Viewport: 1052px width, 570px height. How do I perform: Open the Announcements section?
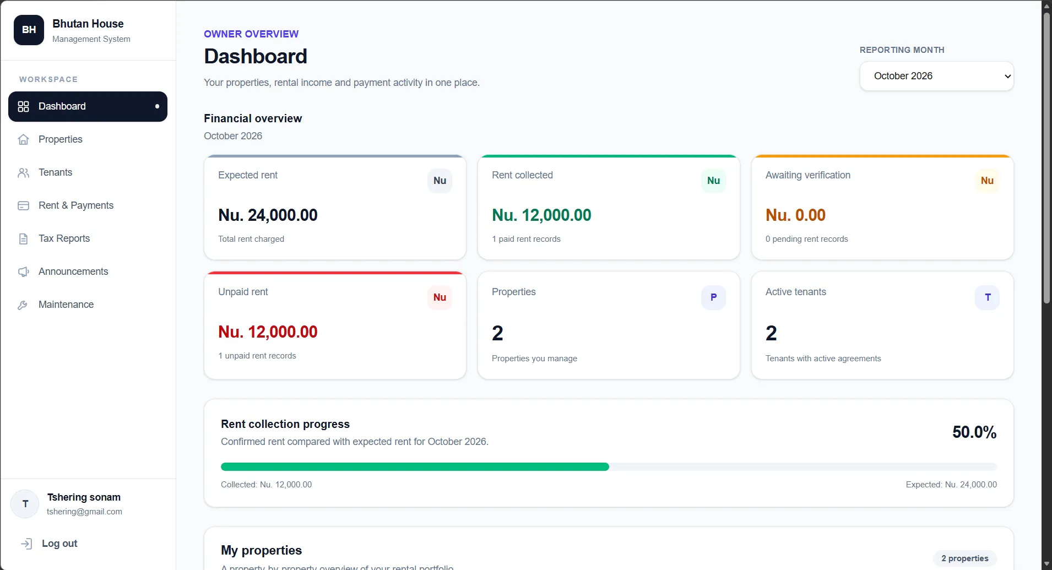coord(88,272)
